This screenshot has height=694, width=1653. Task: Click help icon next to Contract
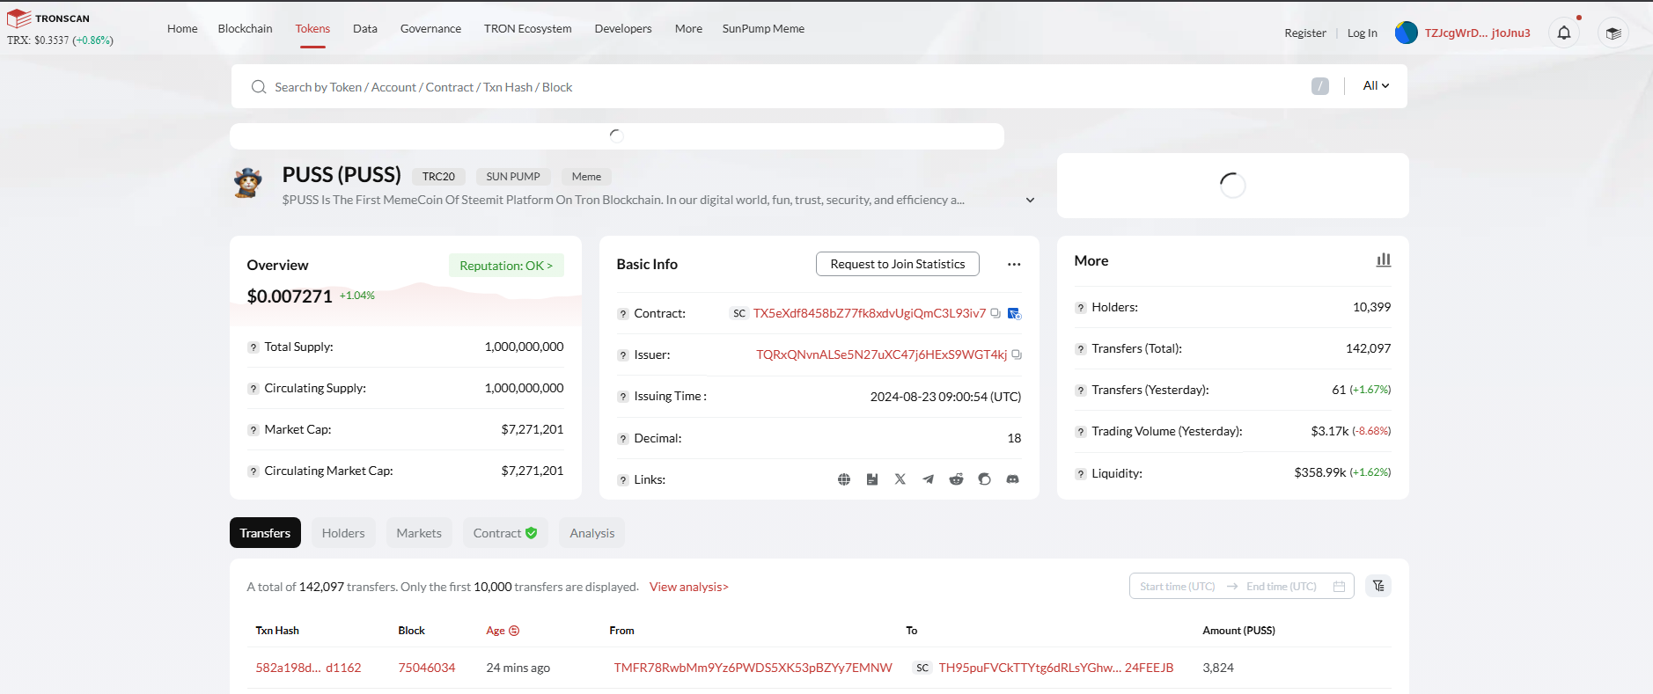(x=623, y=314)
